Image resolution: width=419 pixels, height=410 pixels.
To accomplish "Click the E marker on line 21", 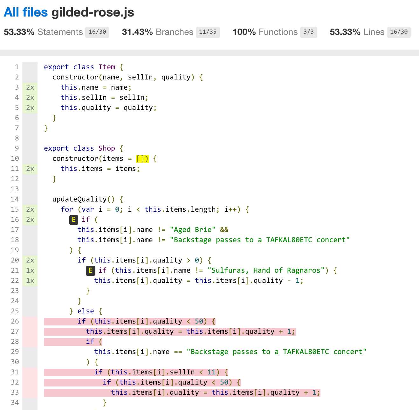I will [x=90, y=270].
